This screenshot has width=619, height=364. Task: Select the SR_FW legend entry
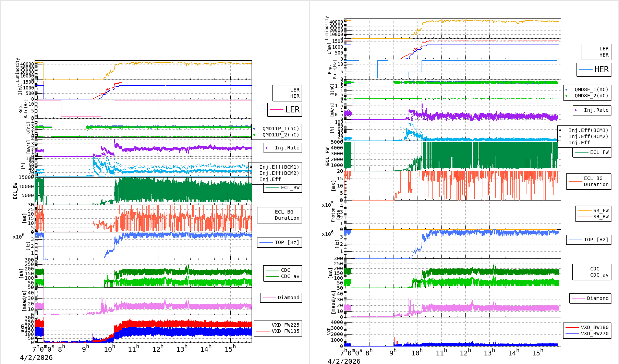[x=600, y=210]
